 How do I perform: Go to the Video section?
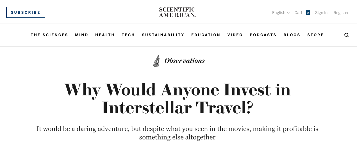pyautogui.click(x=235, y=35)
